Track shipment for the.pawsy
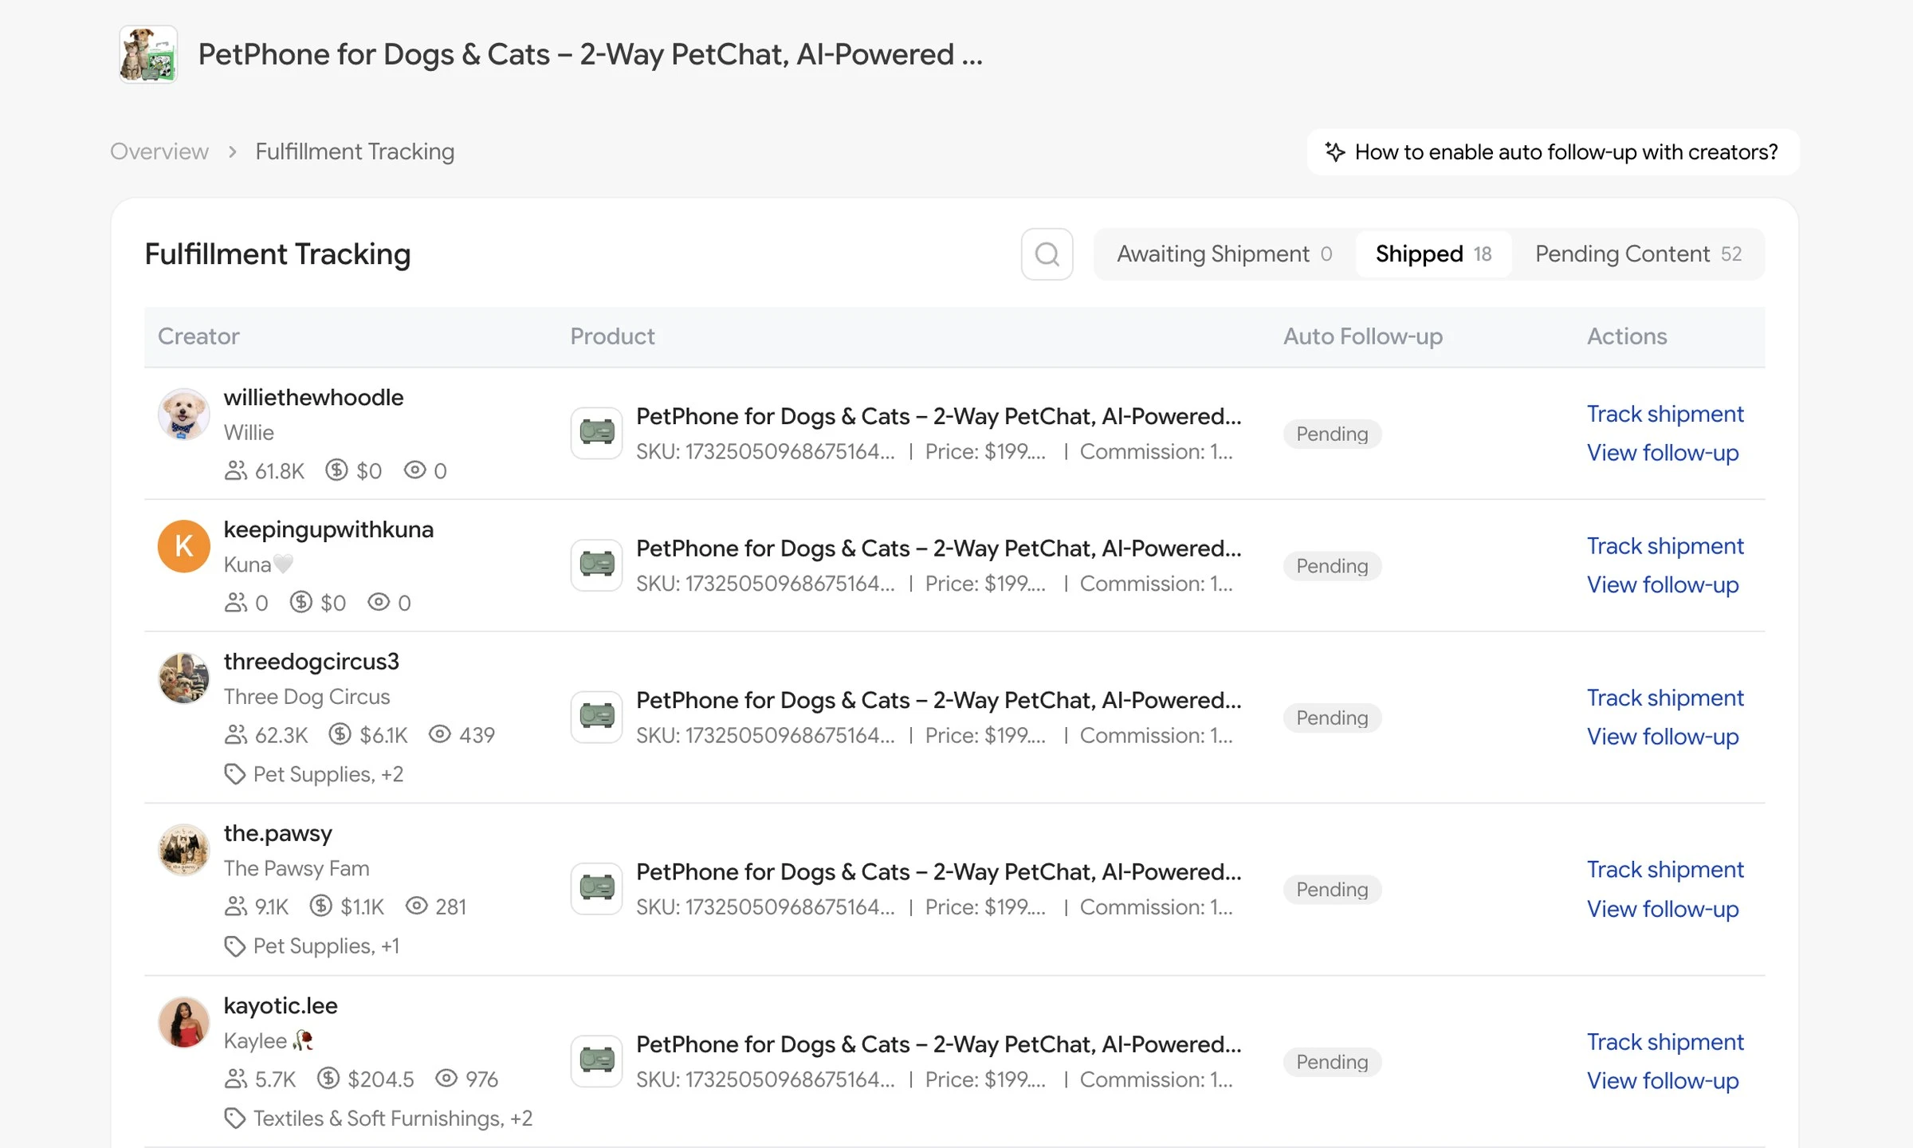The image size is (1913, 1148). (x=1665, y=869)
